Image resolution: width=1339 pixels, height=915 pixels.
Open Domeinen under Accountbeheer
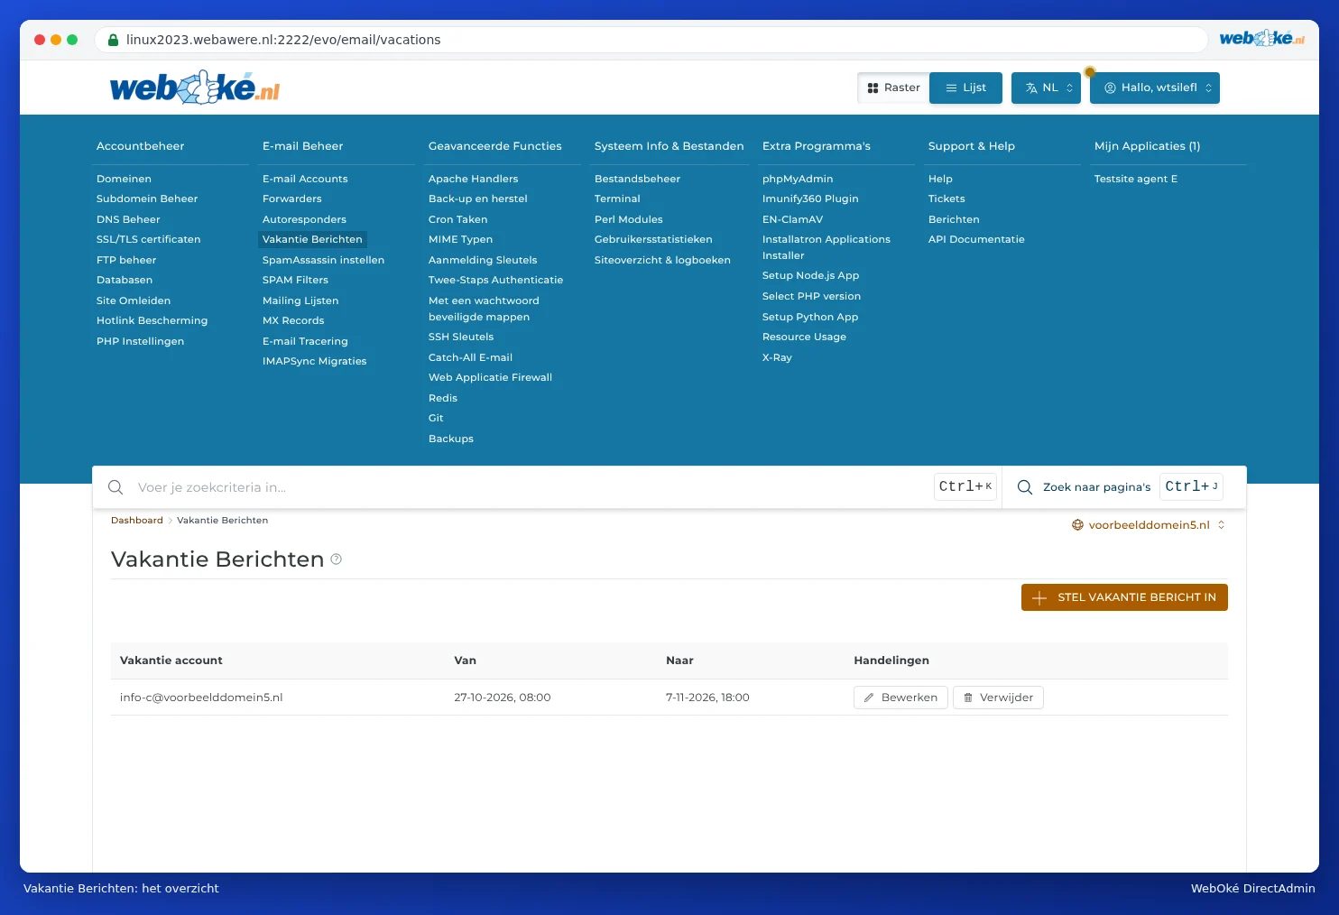pos(124,179)
